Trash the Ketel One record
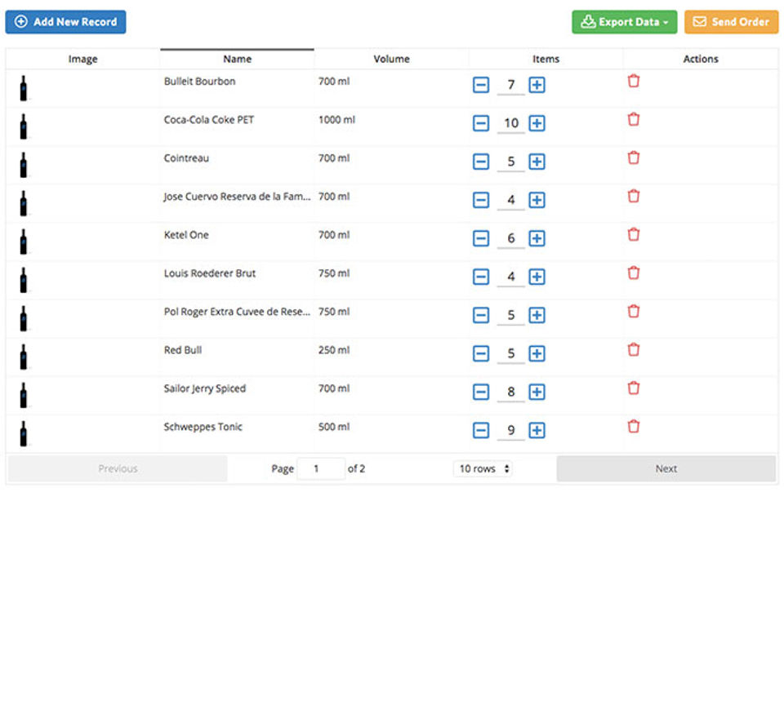The height and width of the screenshot is (705, 784). point(634,234)
